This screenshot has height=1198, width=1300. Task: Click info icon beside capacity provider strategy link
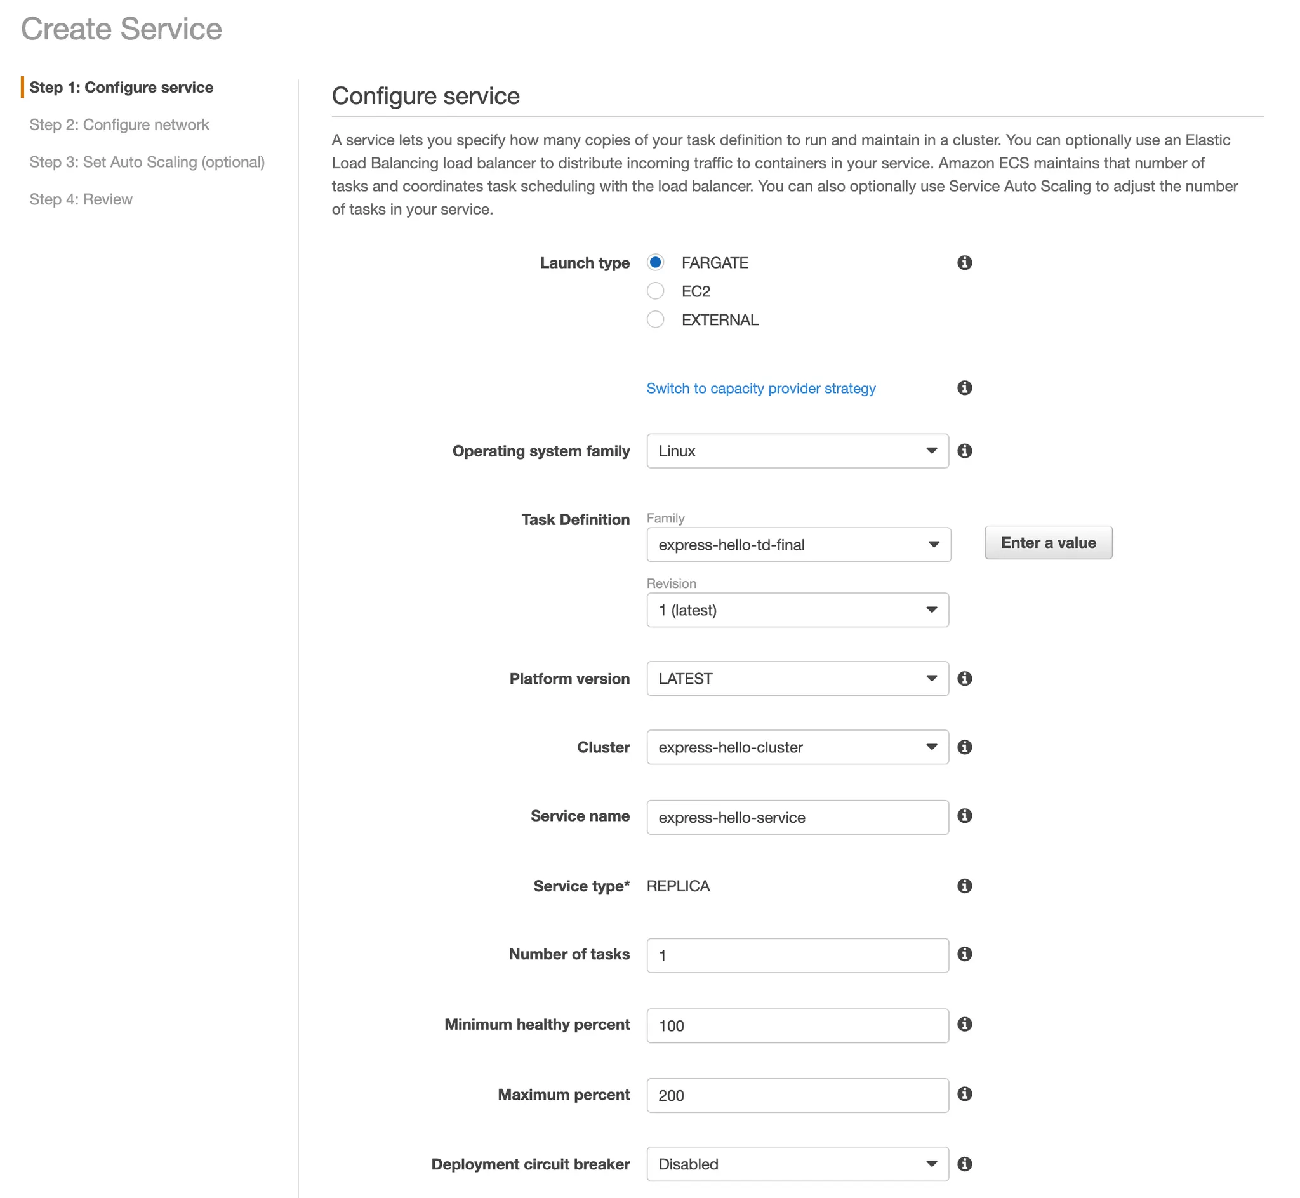click(x=964, y=388)
